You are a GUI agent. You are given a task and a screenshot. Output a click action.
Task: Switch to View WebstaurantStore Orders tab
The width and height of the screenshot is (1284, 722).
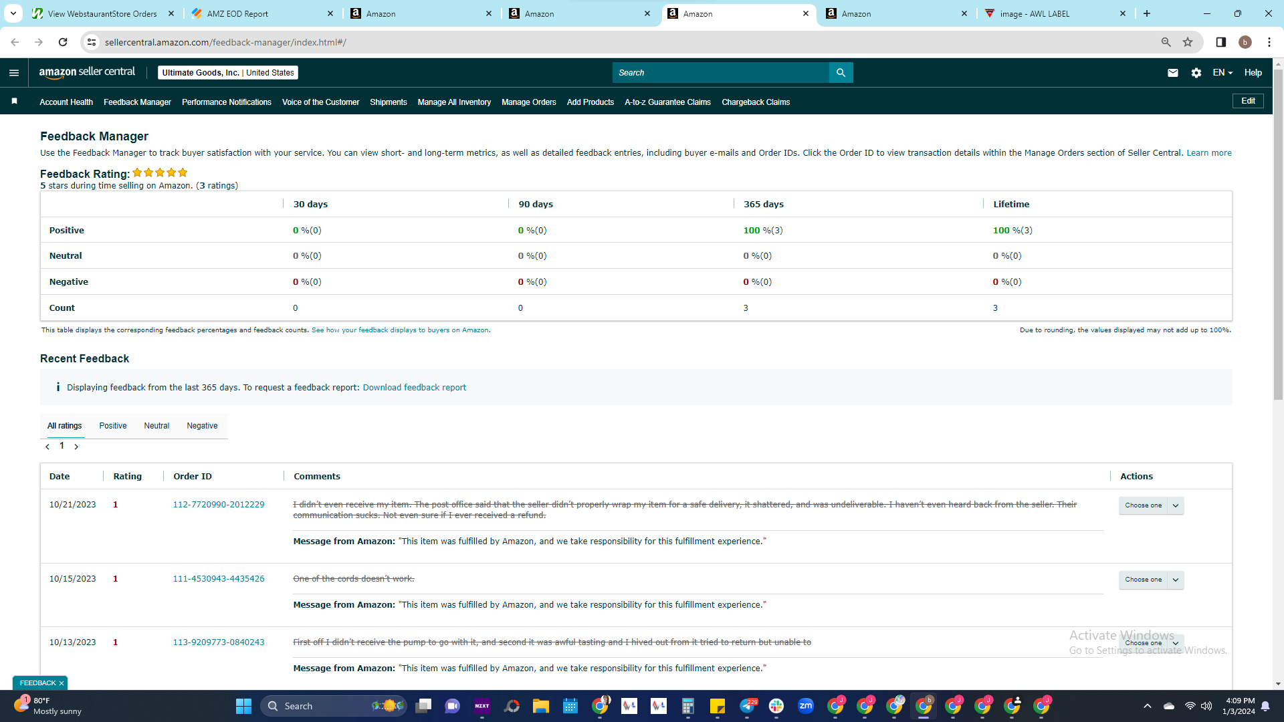pyautogui.click(x=104, y=13)
